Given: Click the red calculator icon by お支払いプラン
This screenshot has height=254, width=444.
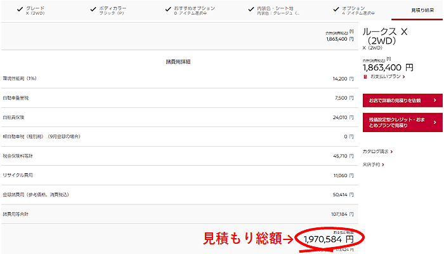Looking at the screenshot, I should 365,77.
